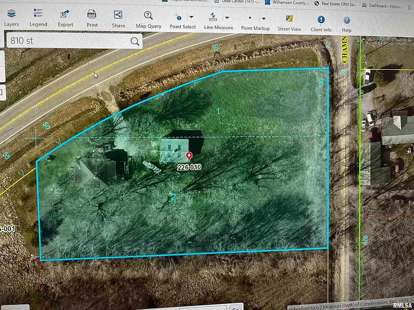414x310 pixels.
Task: Open Client Info
Action: pos(321,23)
